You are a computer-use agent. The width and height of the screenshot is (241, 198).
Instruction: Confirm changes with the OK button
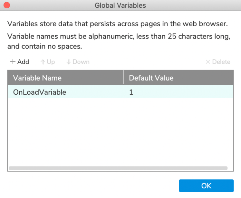pyautogui.click(x=206, y=185)
